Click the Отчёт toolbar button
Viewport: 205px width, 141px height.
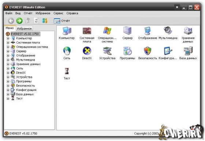[62, 21]
